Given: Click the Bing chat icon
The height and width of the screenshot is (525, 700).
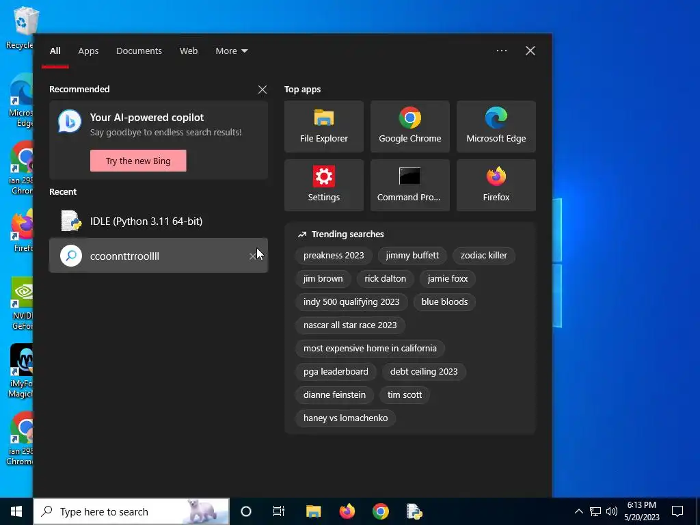Looking at the screenshot, I should tap(70, 122).
